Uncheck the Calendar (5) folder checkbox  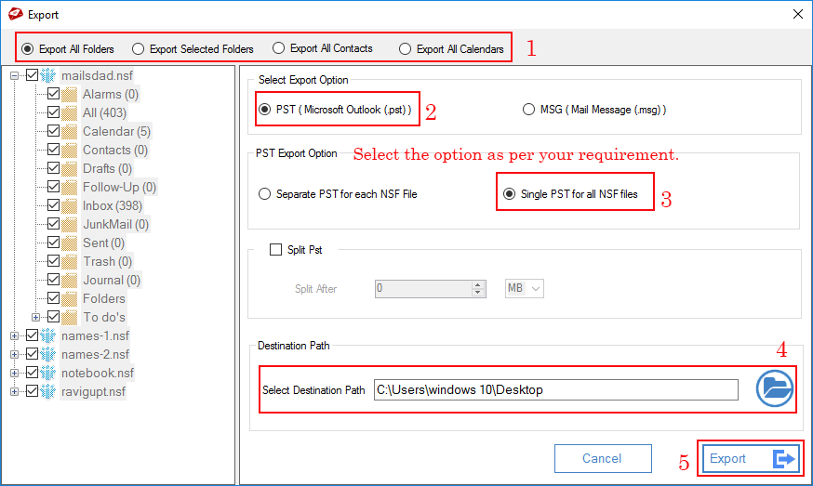coord(53,131)
